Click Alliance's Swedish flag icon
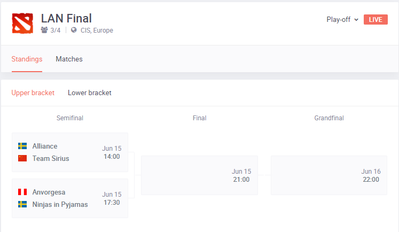 [x=22, y=146]
